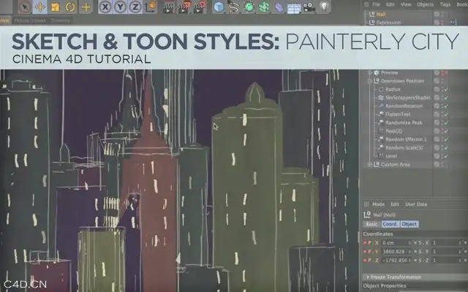Add a Light object
Viewport: 468px width, 292px height.
click(x=324, y=7)
